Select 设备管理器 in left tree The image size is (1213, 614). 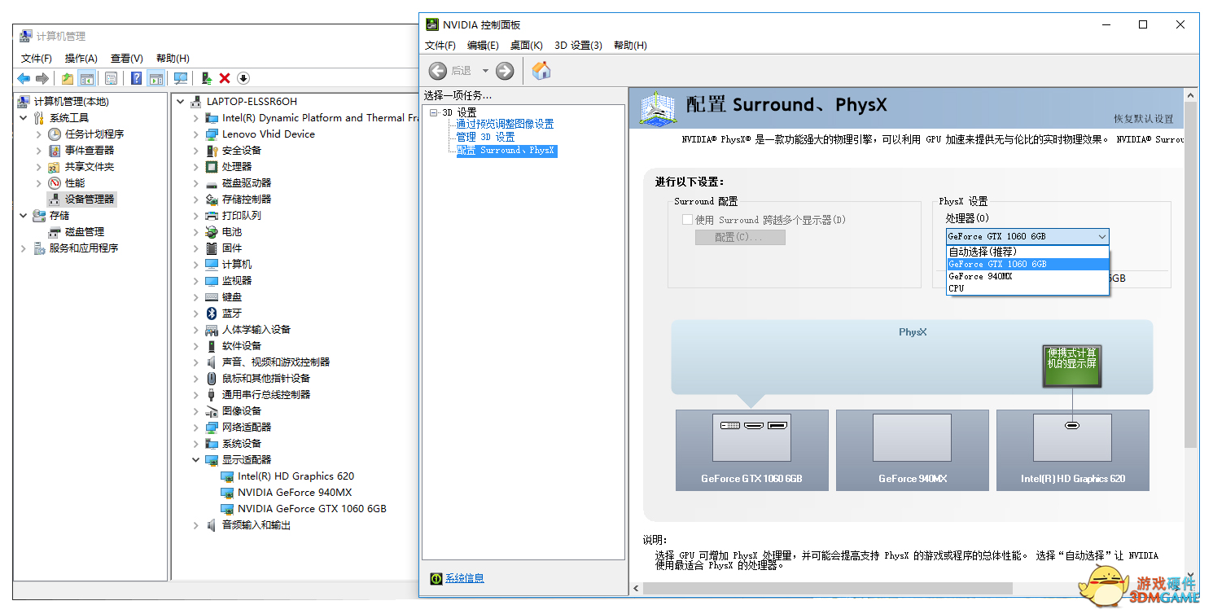[90, 200]
